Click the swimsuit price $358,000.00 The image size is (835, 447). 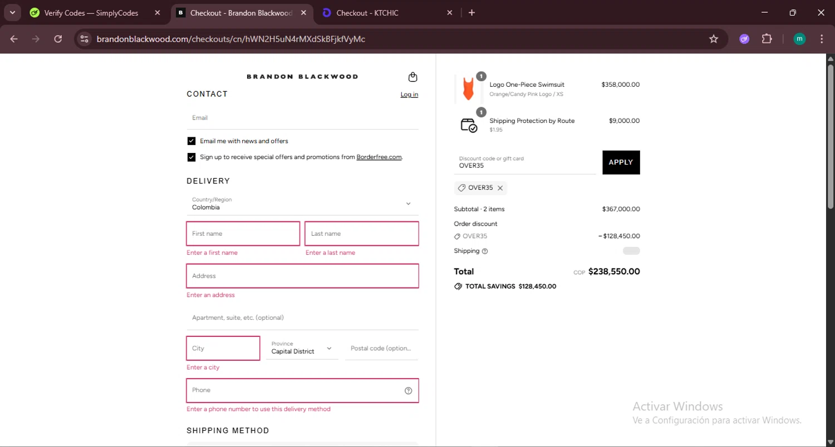point(620,85)
